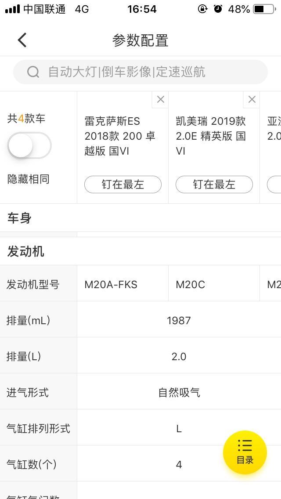Select the 排量(mL) row label
This screenshot has width=281, height=499.
[x=29, y=321]
